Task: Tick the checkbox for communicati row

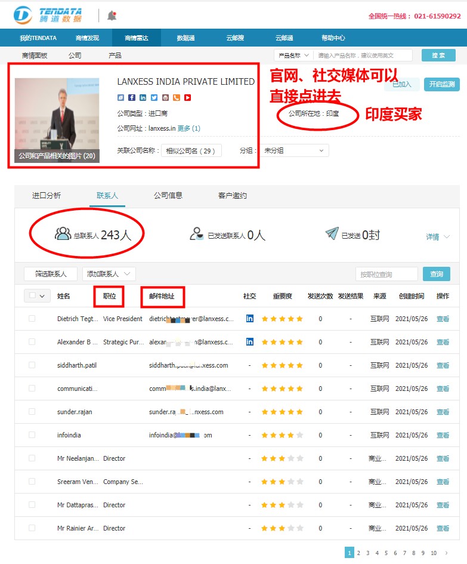Action: point(32,388)
